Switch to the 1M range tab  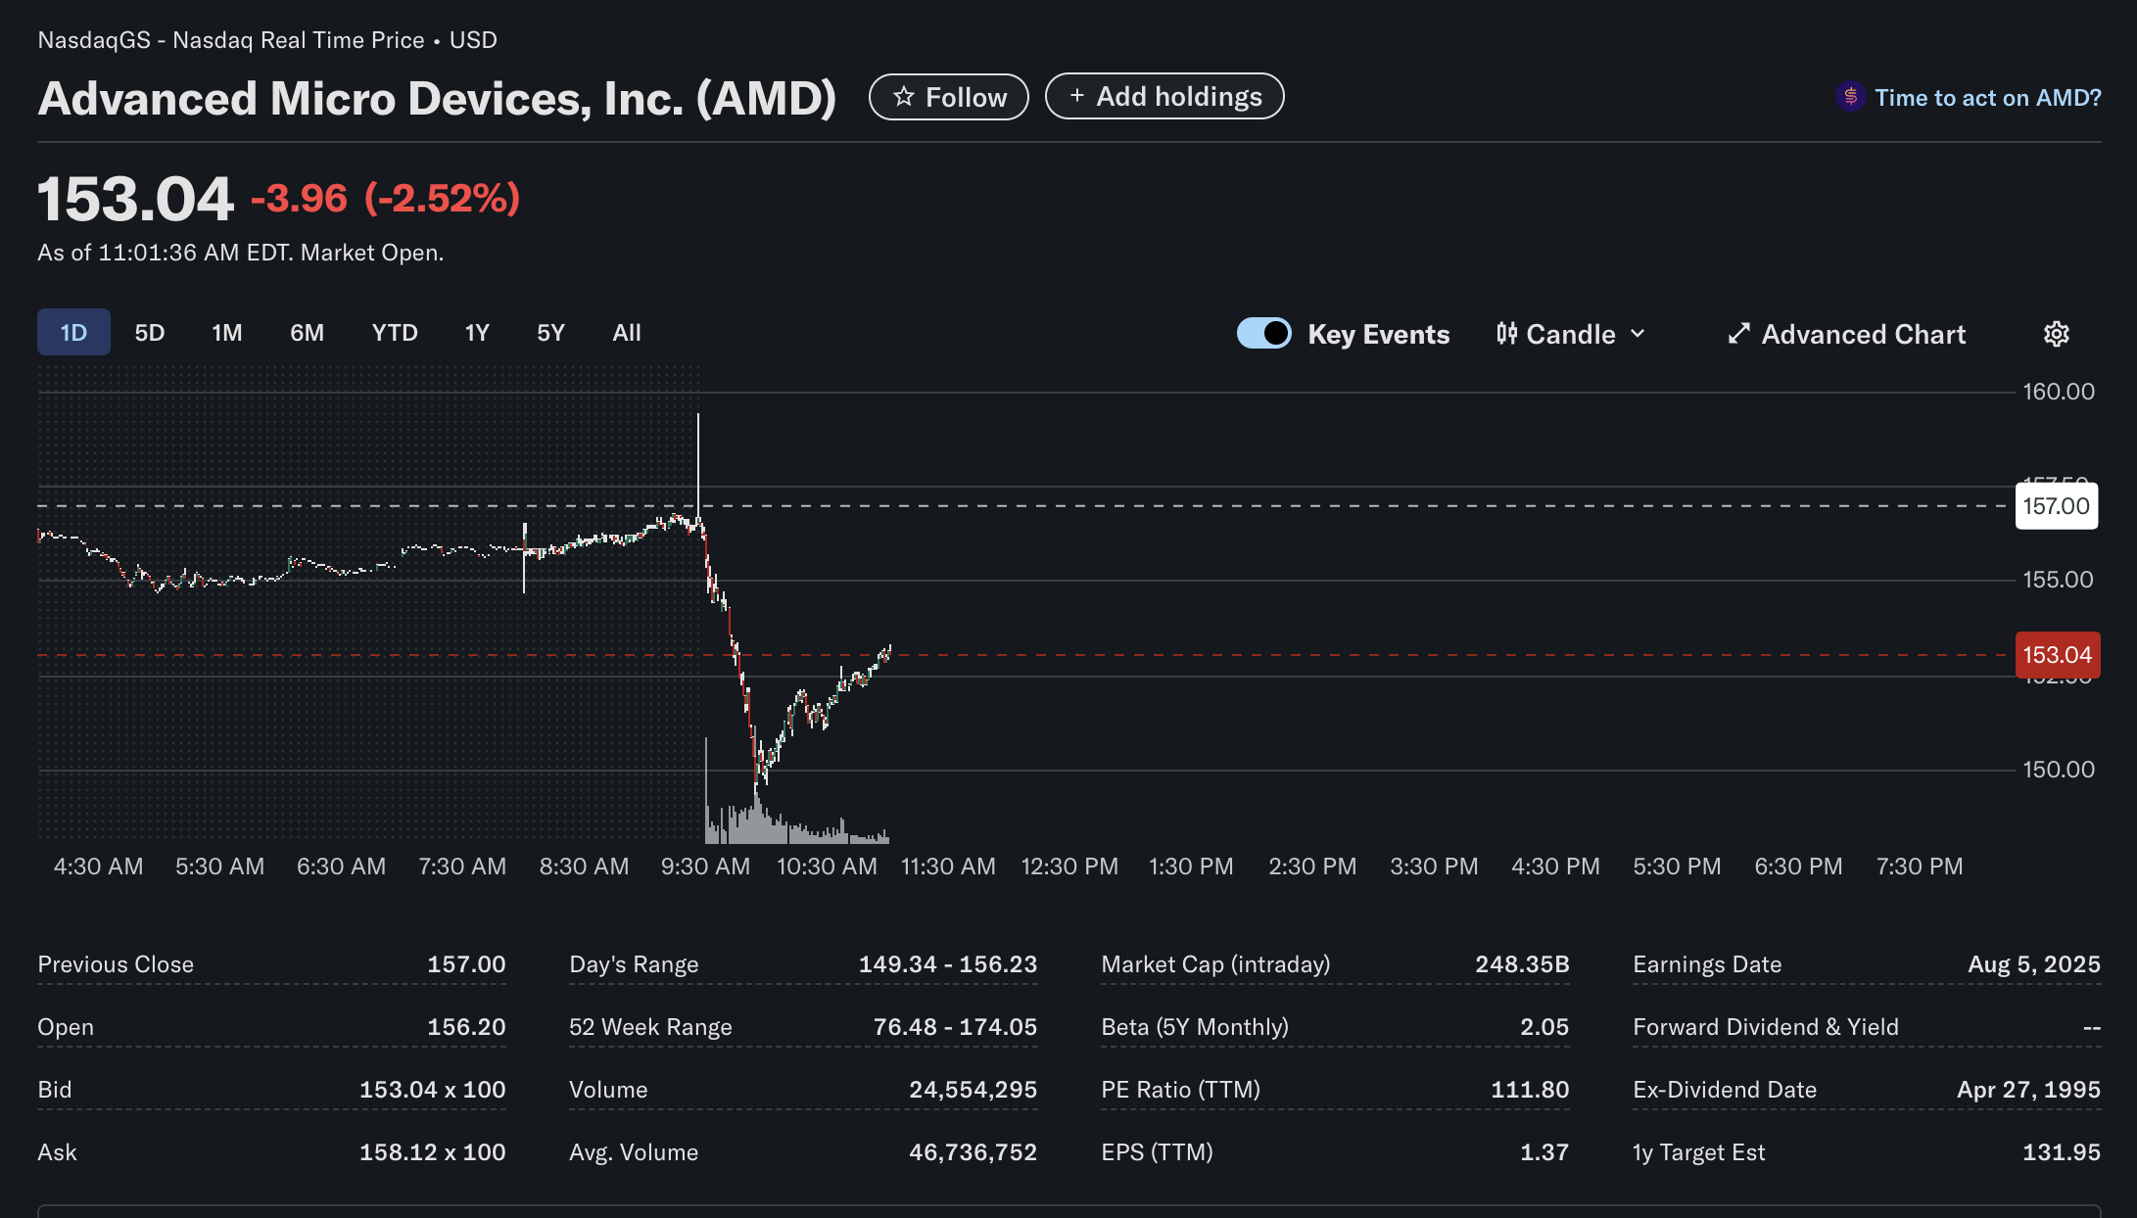coord(227,332)
